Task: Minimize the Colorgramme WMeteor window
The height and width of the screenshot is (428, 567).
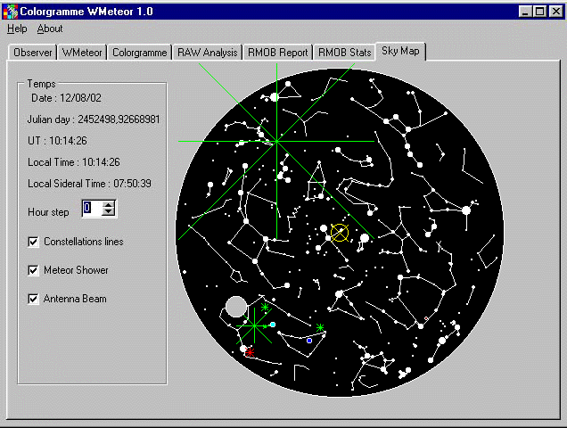Action: (525, 12)
